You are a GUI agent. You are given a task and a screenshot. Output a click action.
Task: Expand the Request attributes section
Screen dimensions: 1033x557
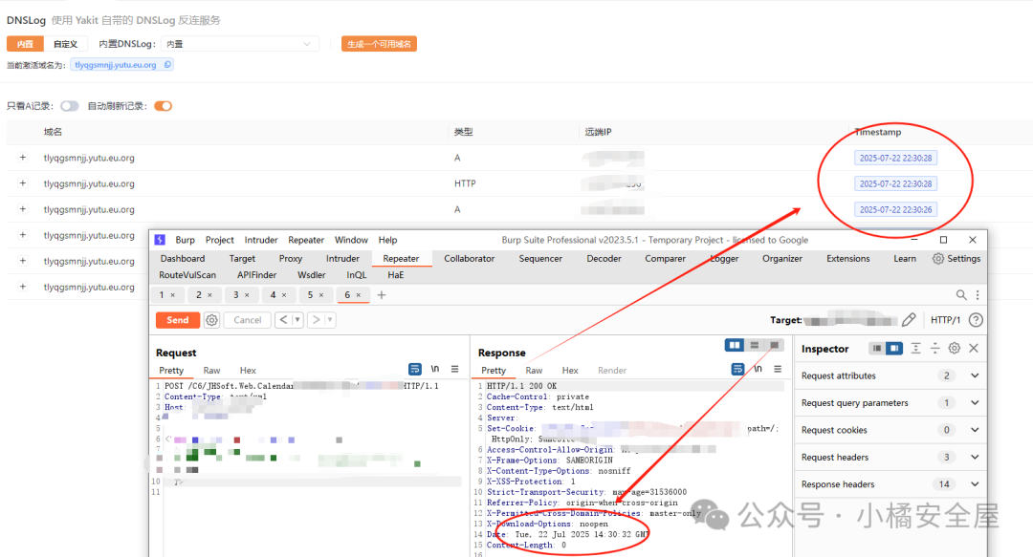point(975,375)
